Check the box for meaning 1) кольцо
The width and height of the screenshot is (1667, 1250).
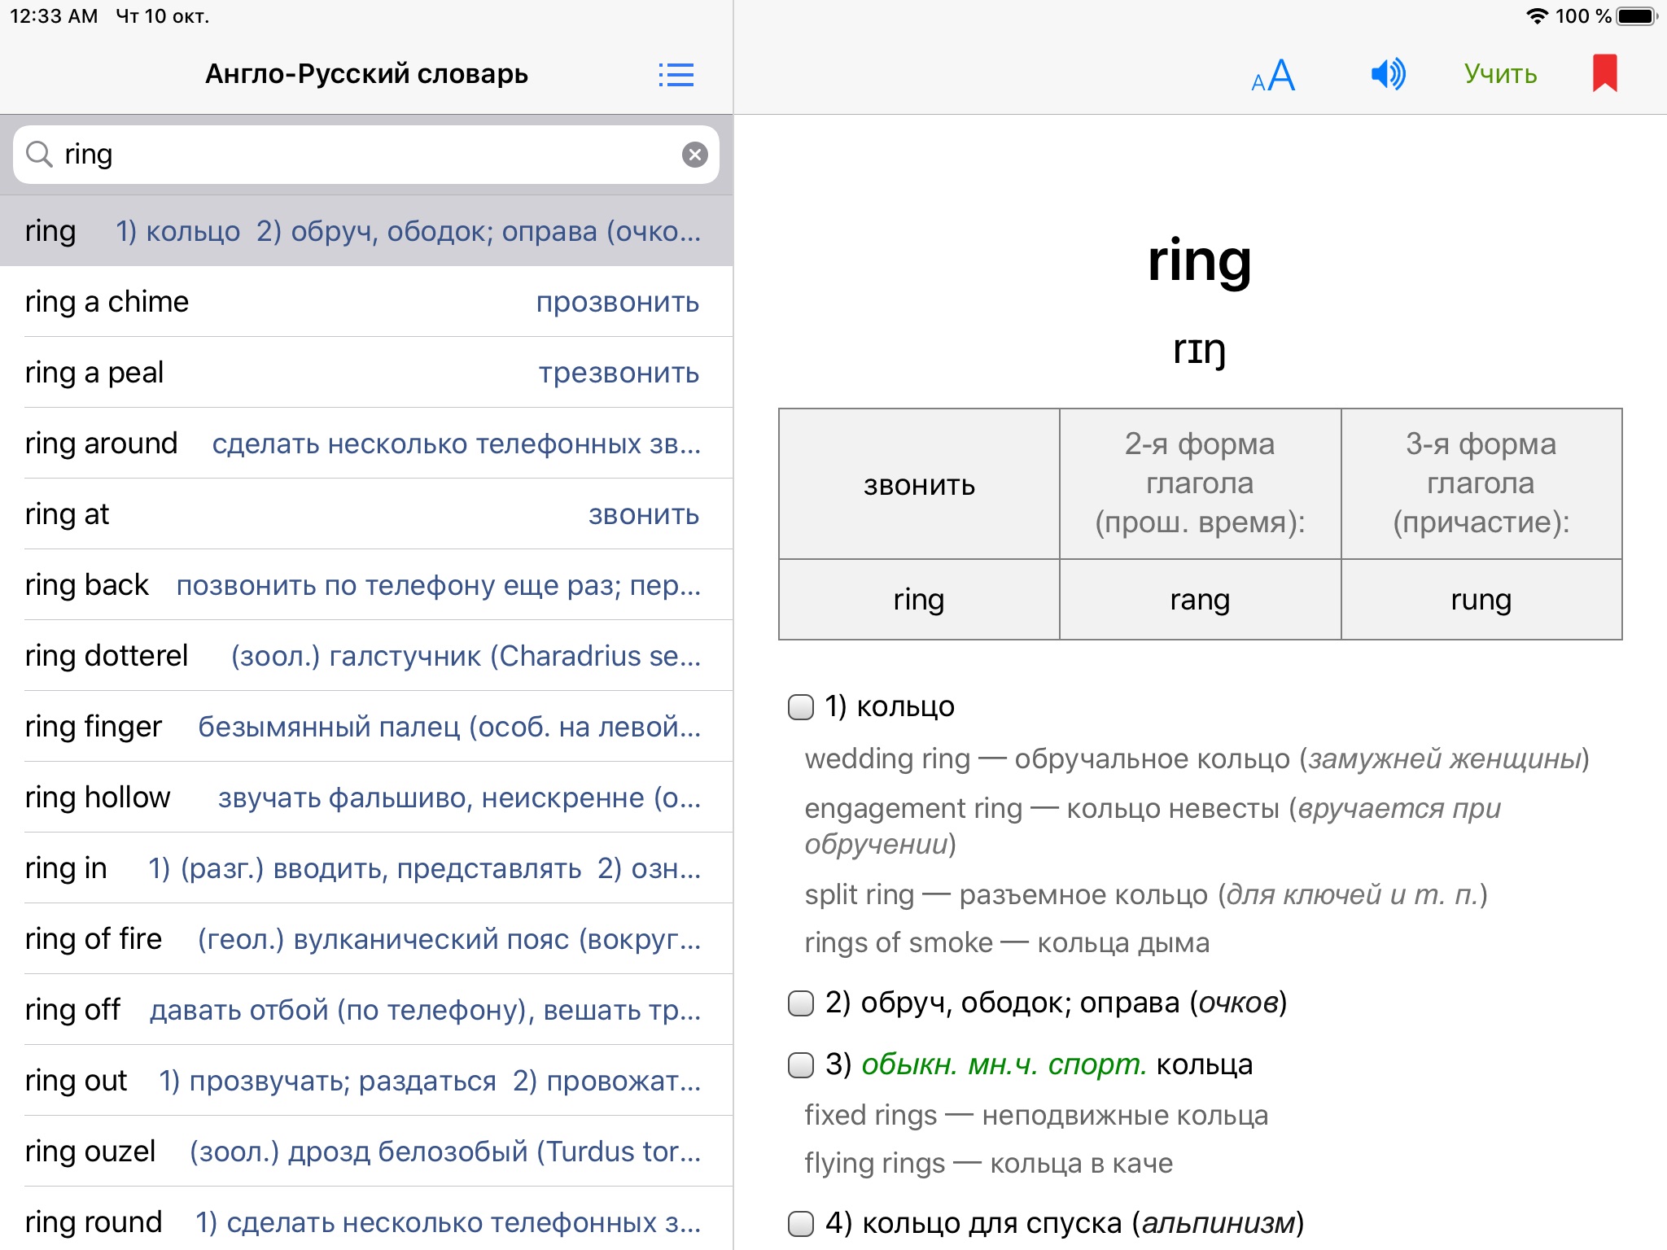801,706
